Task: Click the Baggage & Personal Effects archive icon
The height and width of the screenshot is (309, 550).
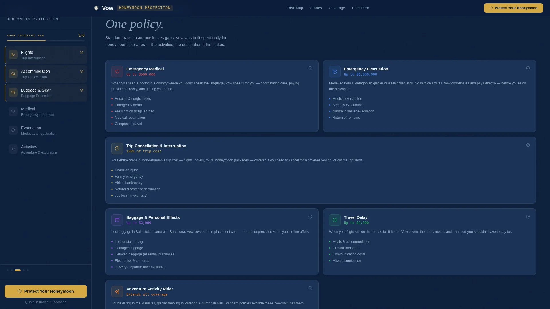Action: tap(117, 220)
